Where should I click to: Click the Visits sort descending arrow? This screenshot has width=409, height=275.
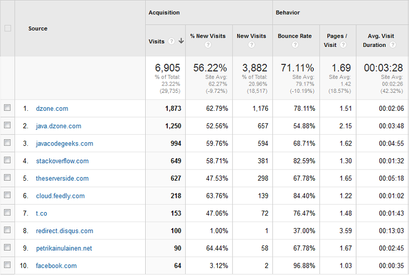(181, 41)
